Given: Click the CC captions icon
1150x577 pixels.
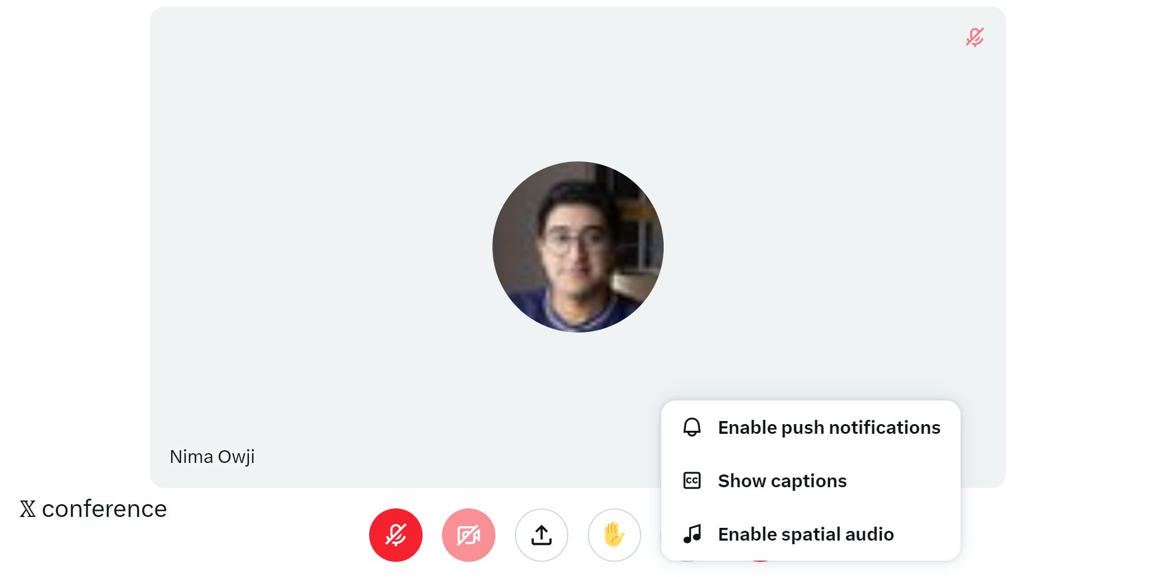Looking at the screenshot, I should coord(692,481).
